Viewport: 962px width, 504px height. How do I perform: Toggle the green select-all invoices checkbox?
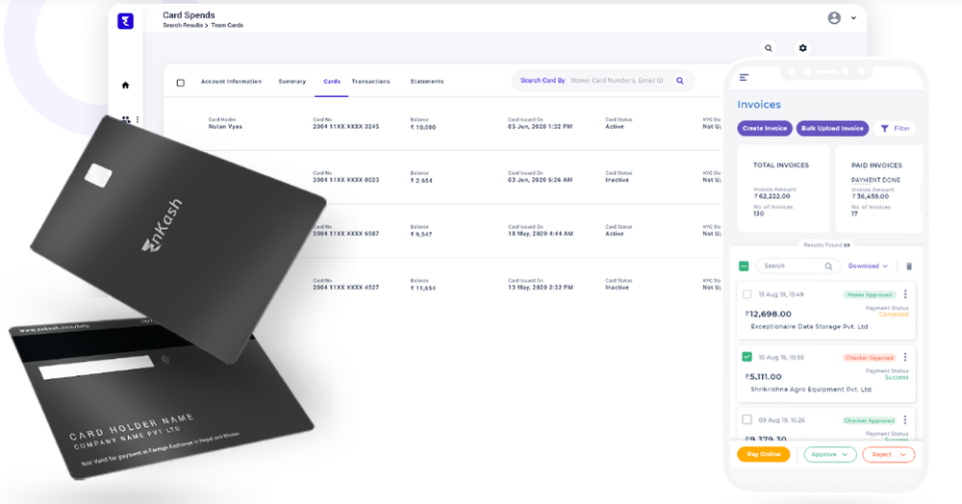744,266
